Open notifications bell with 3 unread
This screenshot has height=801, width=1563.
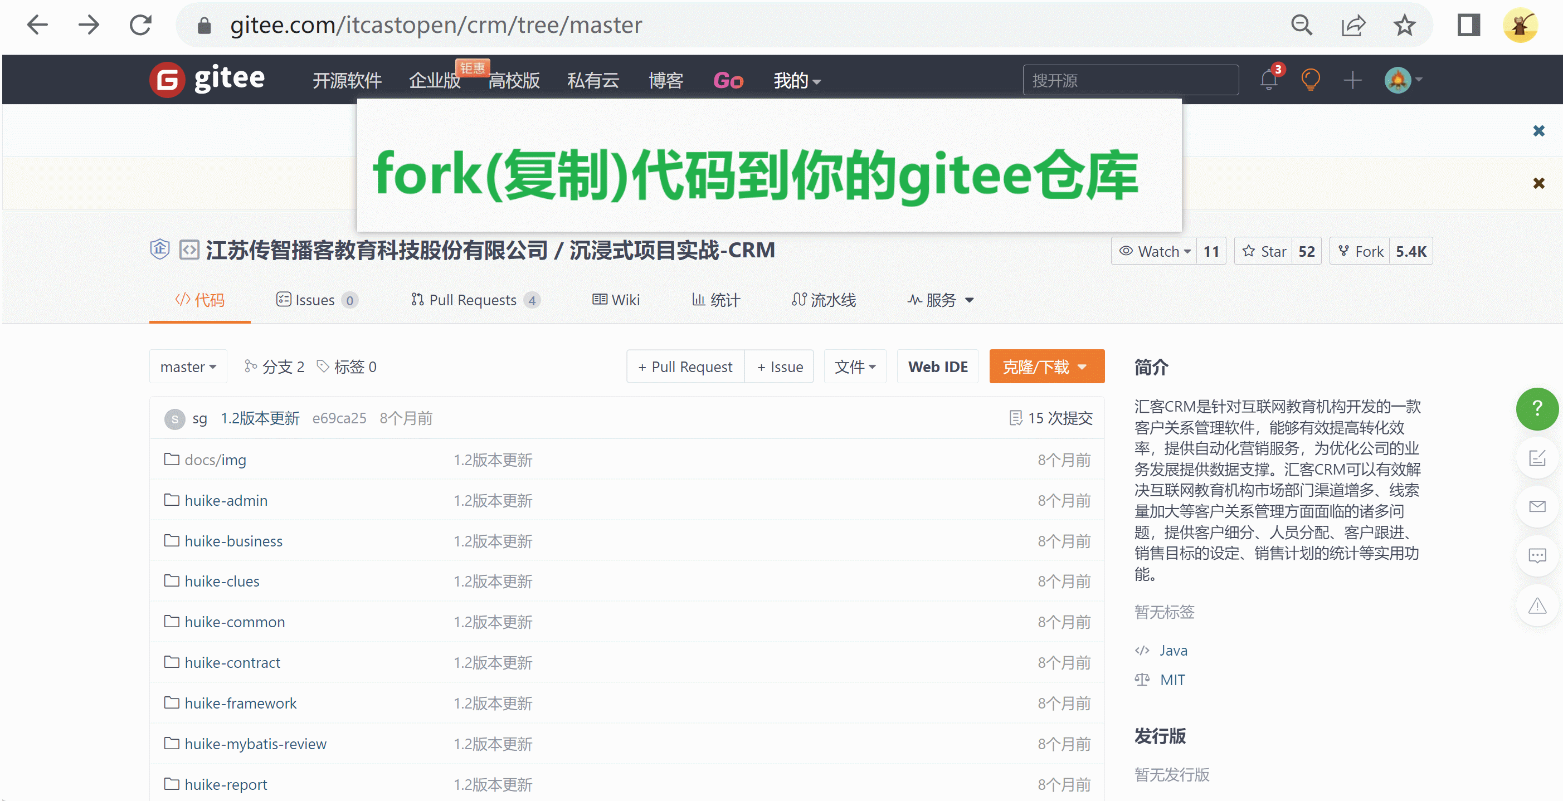[x=1269, y=80]
